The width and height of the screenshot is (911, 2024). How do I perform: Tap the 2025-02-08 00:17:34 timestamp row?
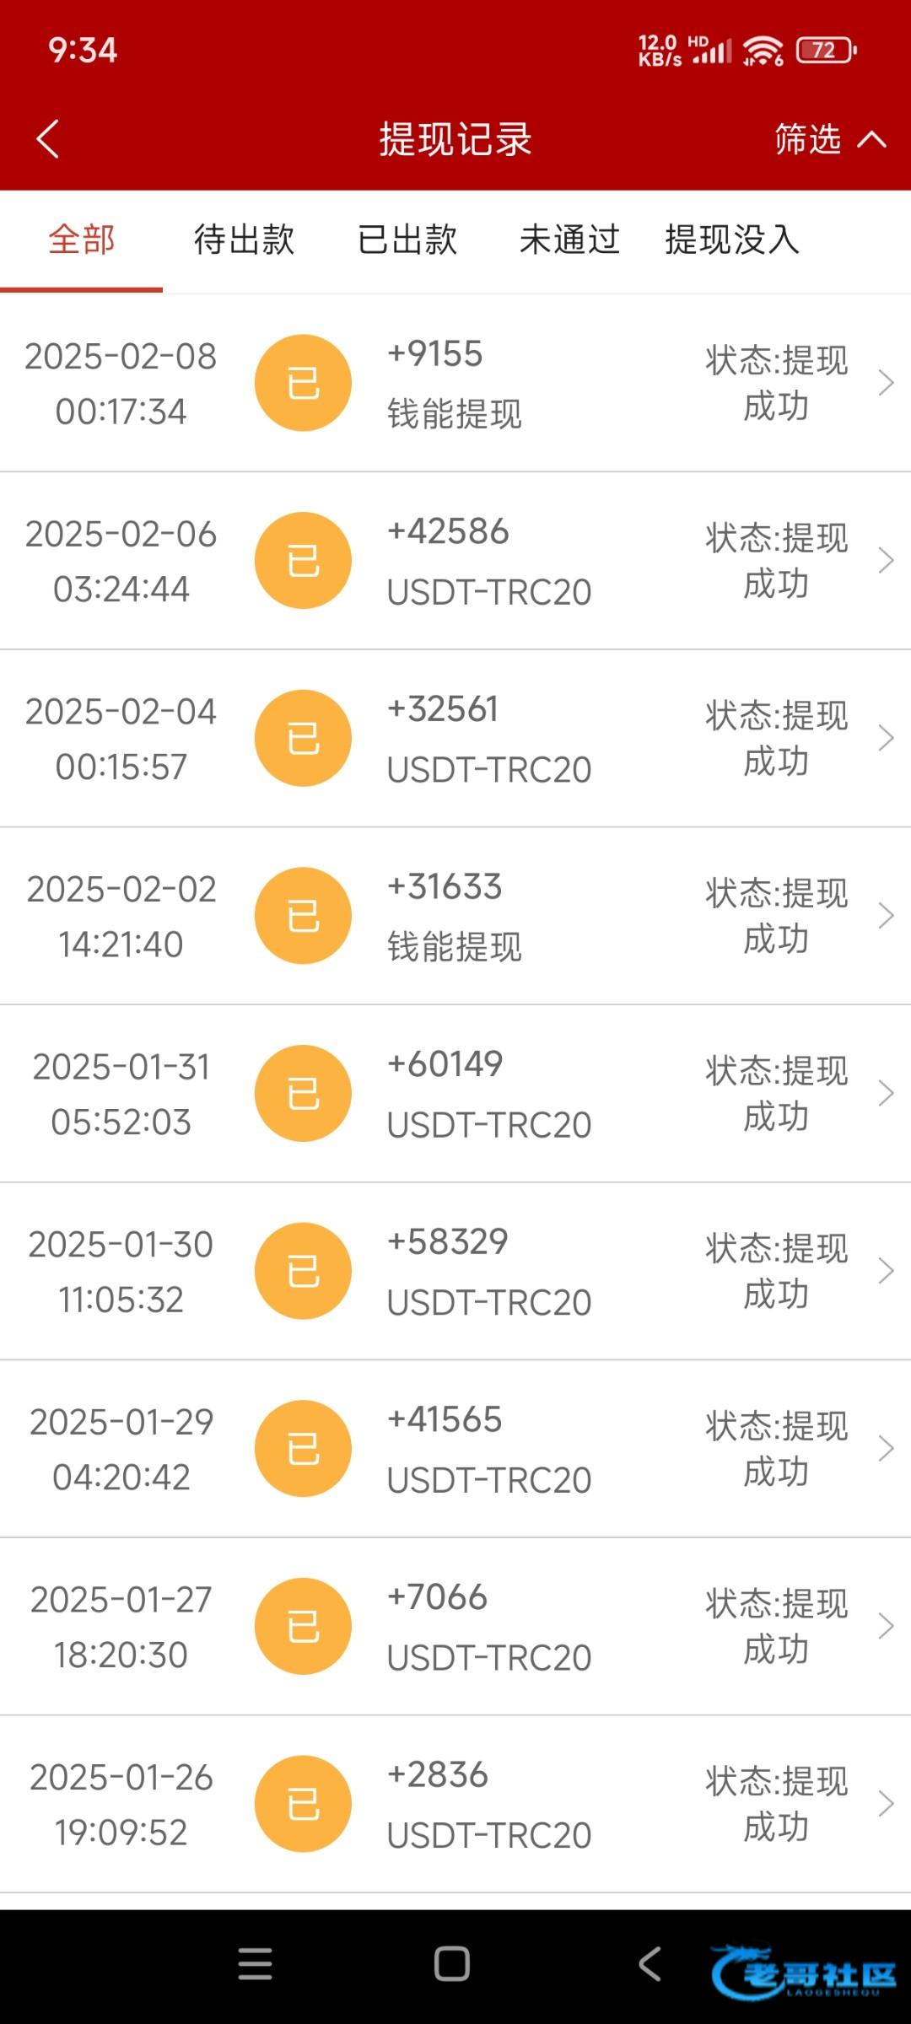tap(121, 384)
